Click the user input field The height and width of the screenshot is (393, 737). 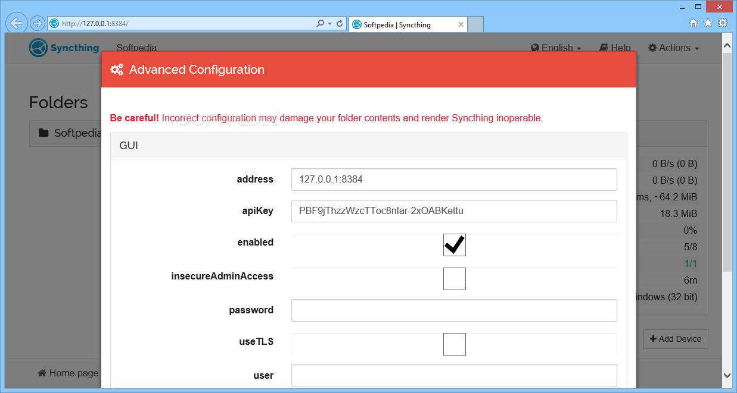click(454, 376)
